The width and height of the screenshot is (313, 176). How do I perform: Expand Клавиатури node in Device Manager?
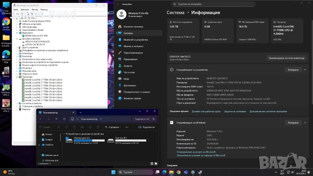pos(17,53)
